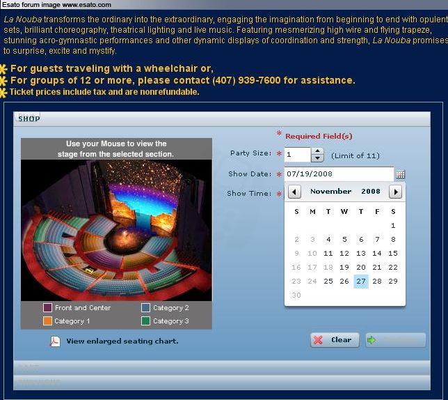This screenshot has width=448, height=400.
Task: Click the Required Field(s) notice
Action: 319,136
